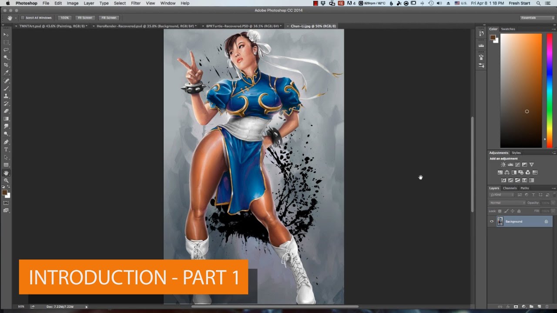557x313 pixels.
Task: Open the Fill slider dropdown arrow
Action: coord(553,211)
